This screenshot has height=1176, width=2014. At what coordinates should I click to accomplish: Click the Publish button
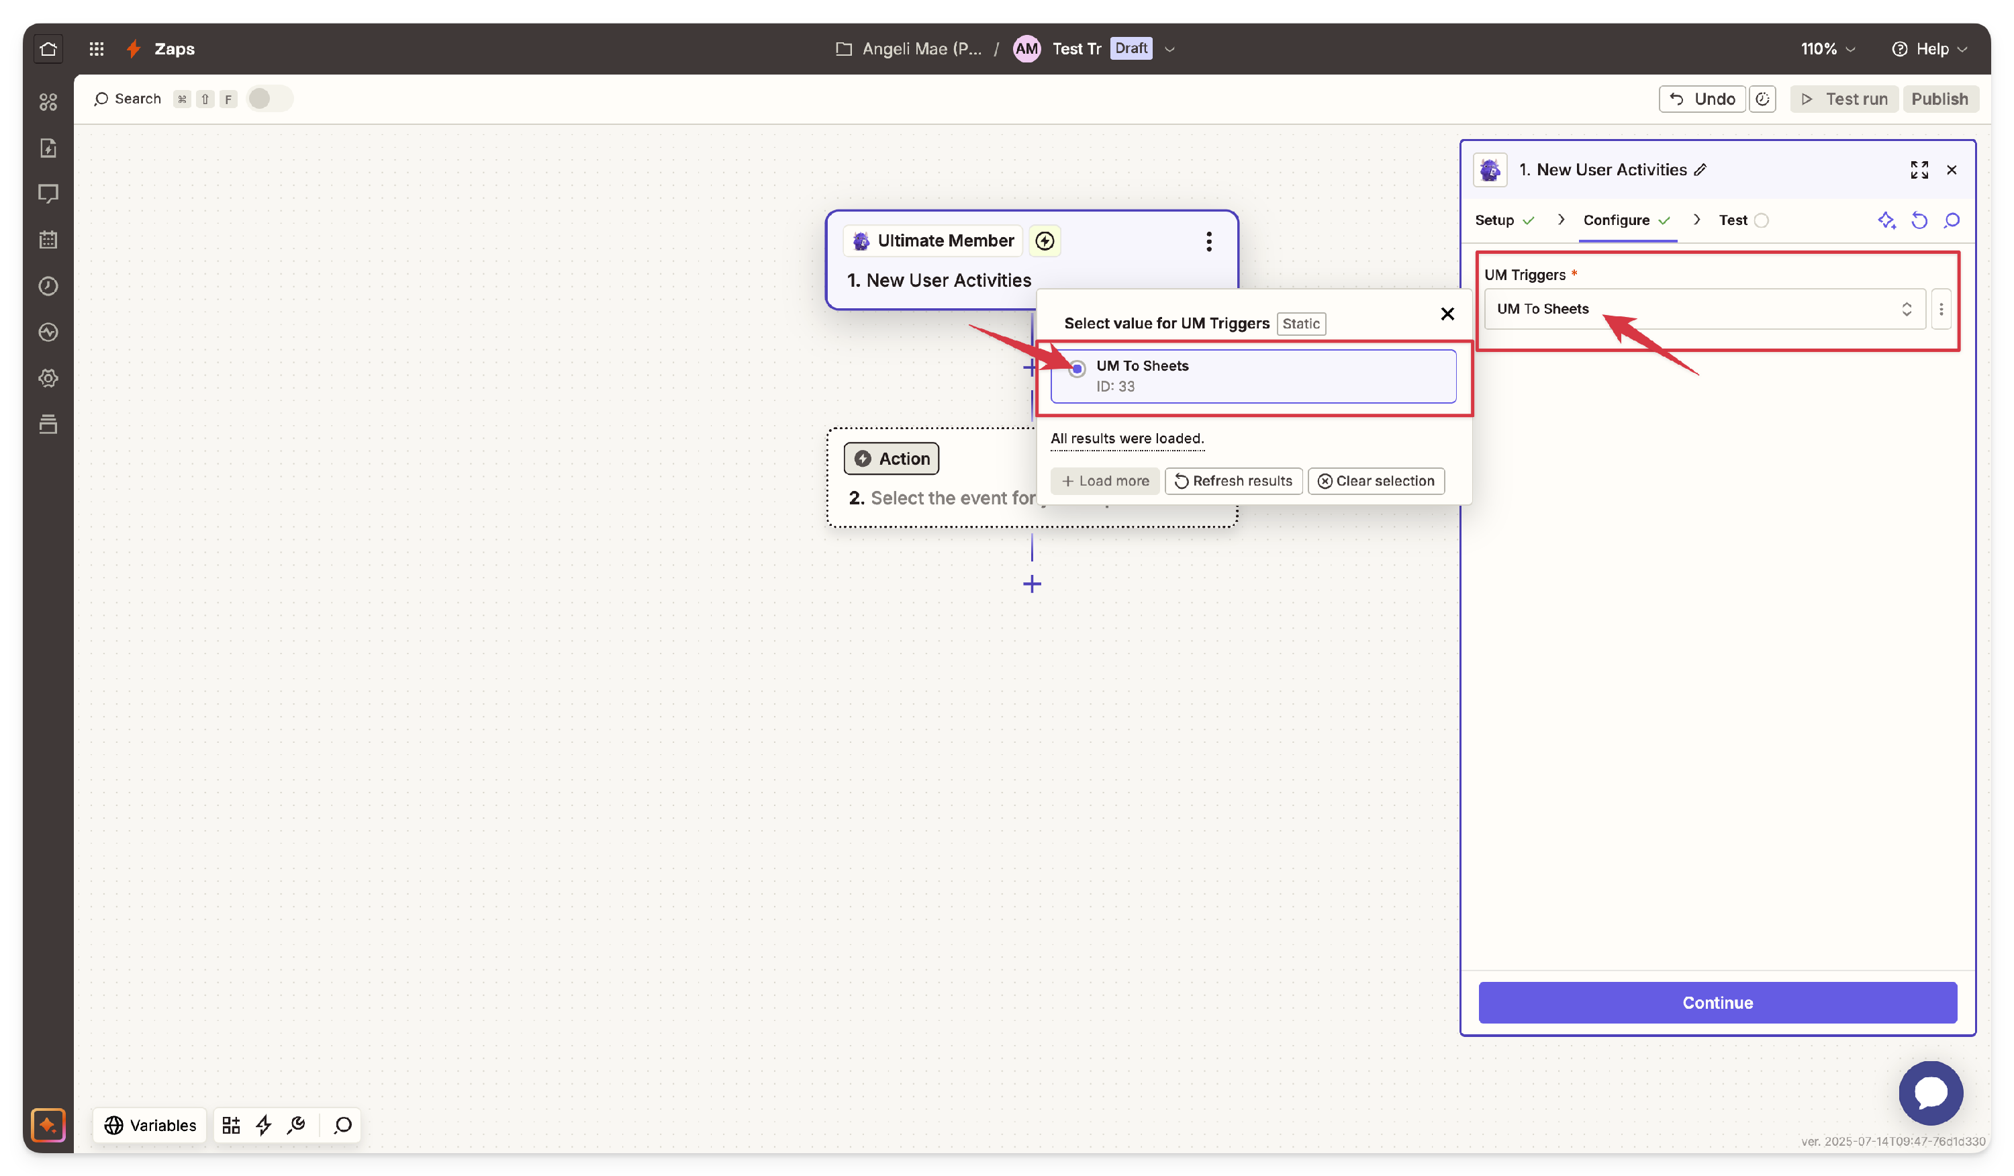1939,99
